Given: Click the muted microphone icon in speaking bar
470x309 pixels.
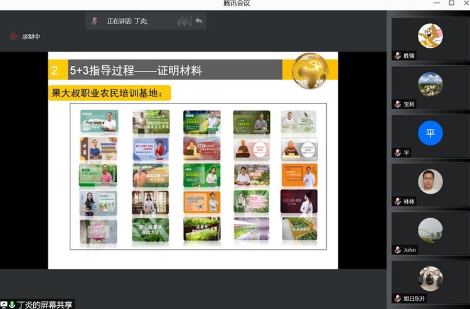Looking at the screenshot, I should click(x=95, y=21).
